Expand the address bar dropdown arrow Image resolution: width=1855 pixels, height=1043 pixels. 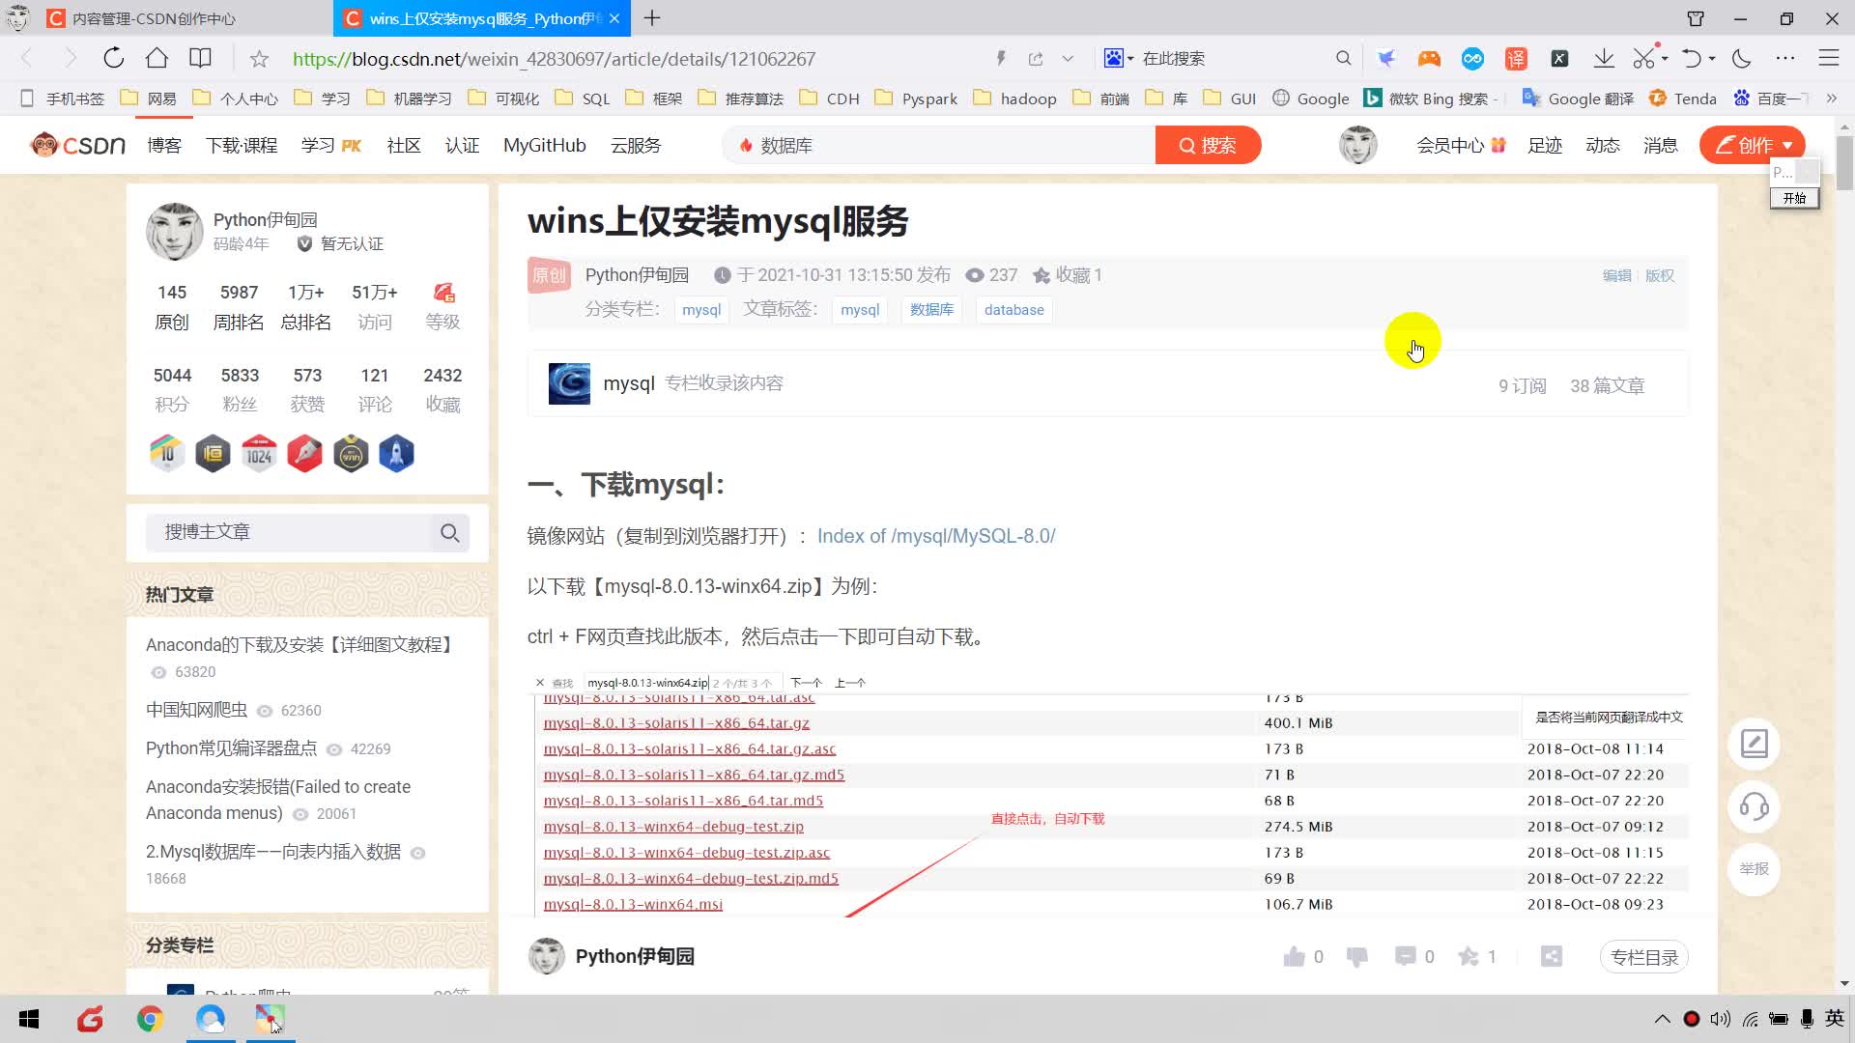pos(1068,59)
